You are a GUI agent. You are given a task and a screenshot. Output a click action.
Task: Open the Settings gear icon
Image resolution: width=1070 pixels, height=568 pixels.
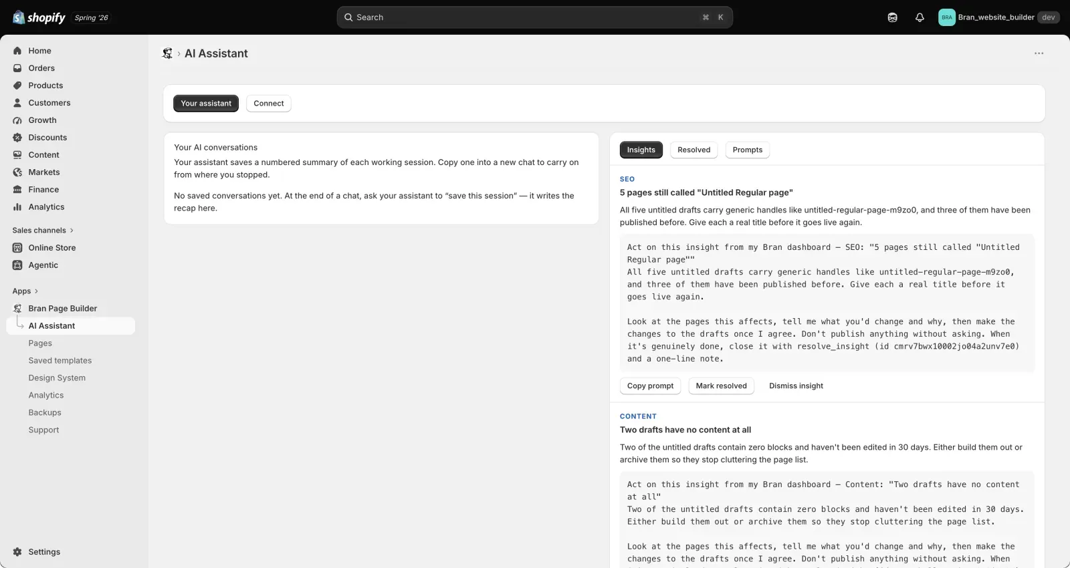(17, 552)
